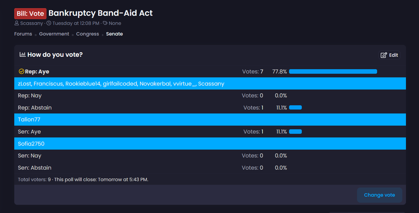Screen dimensions: 419x213
Task: Click voter name Sofia2750
Action: coord(31,144)
